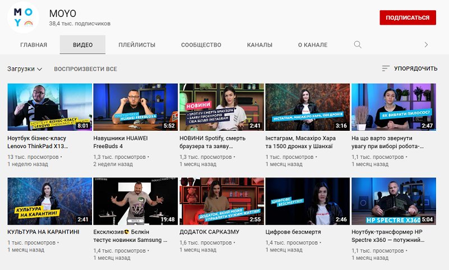The width and height of the screenshot is (449, 270).
Task: Click title КУЛЬТУРА НА КАРАНТИНІ
Action: (x=43, y=232)
